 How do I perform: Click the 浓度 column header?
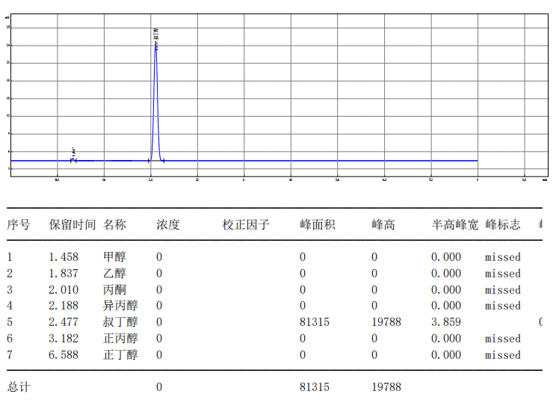coord(167,224)
